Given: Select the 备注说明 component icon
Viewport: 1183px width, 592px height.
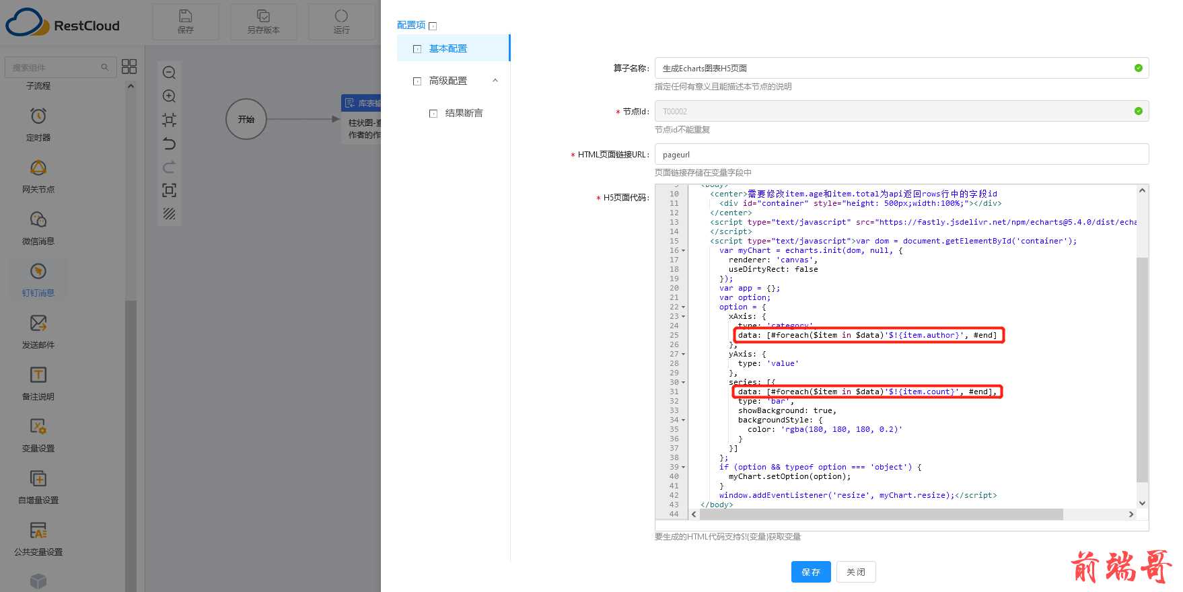Looking at the screenshot, I should click(38, 375).
